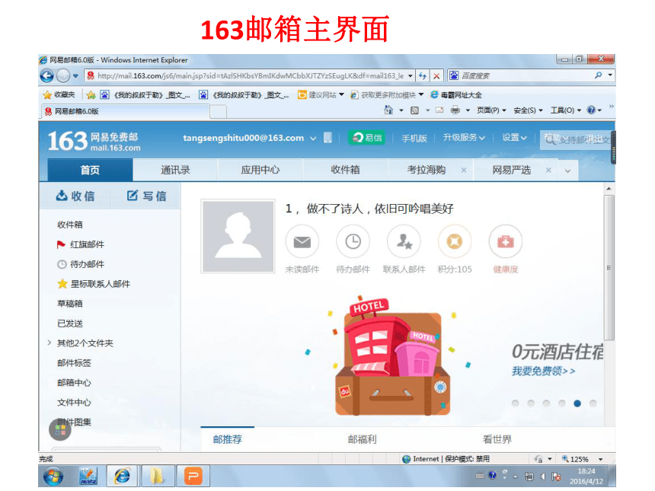The width and height of the screenshot is (655, 491).
Task: Stop page loading with the red X
Action: (x=436, y=76)
